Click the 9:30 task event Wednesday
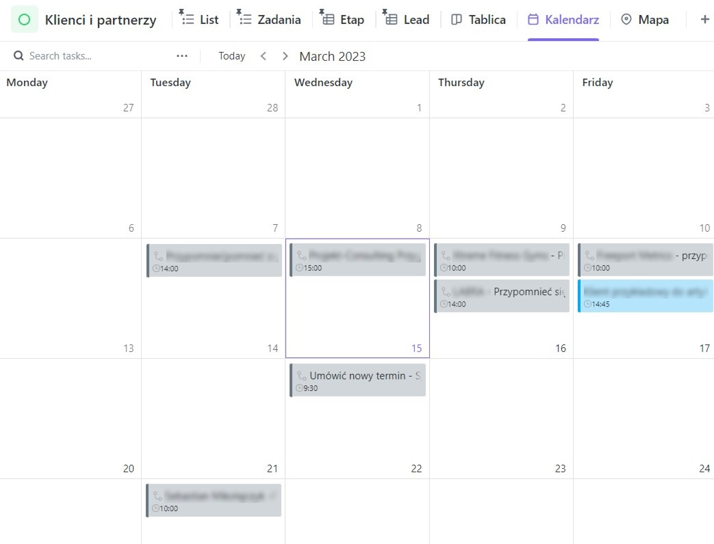714x544 pixels. pos(358,380)
